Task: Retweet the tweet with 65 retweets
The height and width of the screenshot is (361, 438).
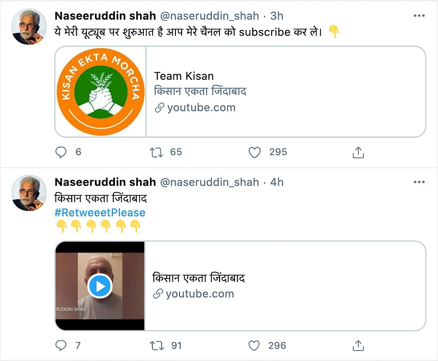Action: [x=157, y=152]
